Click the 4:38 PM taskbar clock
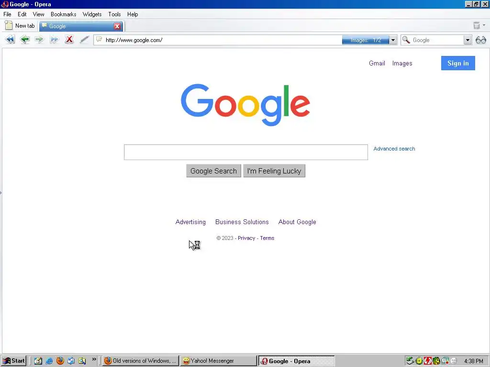Viewport: 490px width, 367px height. pyautogui.click(x=473, y=361)
